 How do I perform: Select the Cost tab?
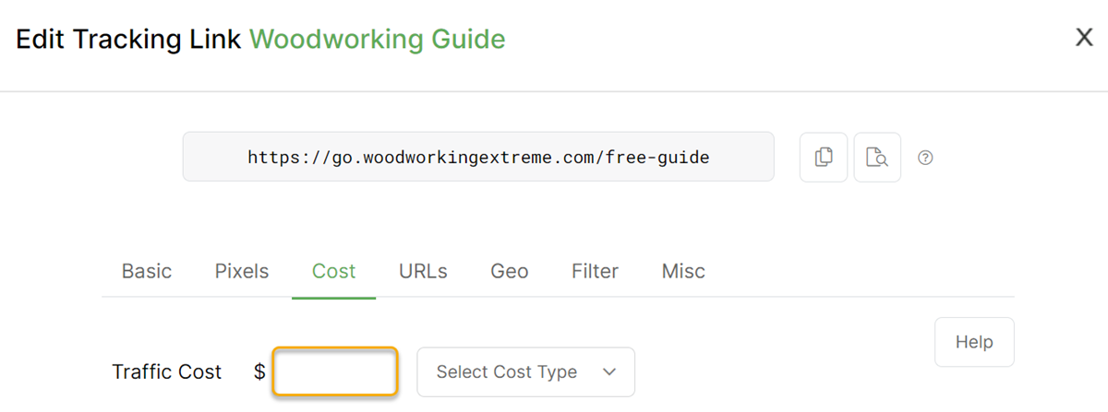[333, 271]
